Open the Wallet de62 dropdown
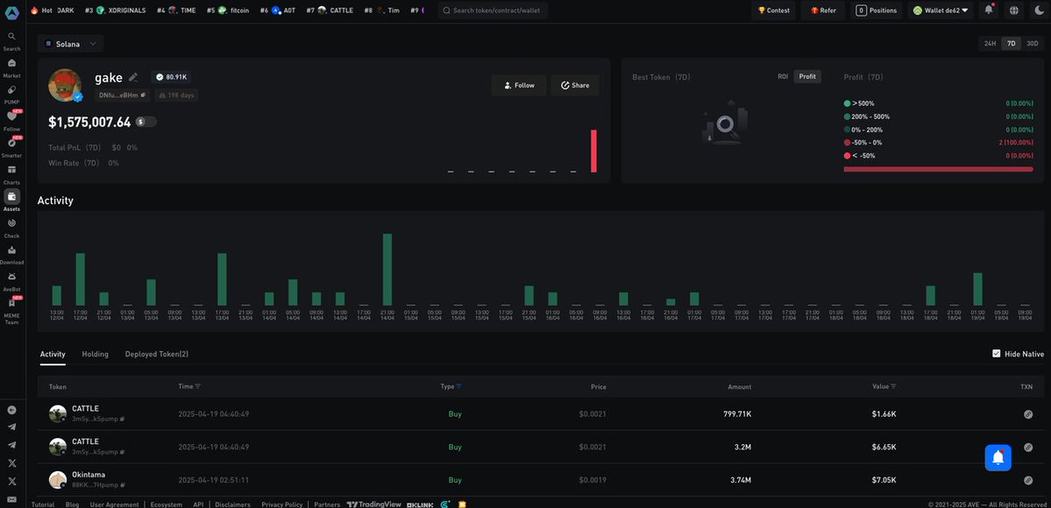The image size is (1051, 508). coord(941,11)
